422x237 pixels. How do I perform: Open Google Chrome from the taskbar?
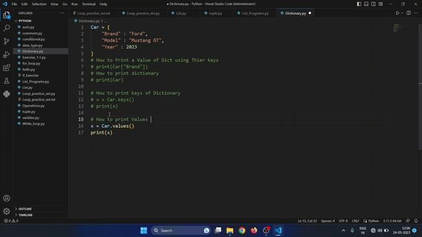pyautogui.click(x=242, y=230)
